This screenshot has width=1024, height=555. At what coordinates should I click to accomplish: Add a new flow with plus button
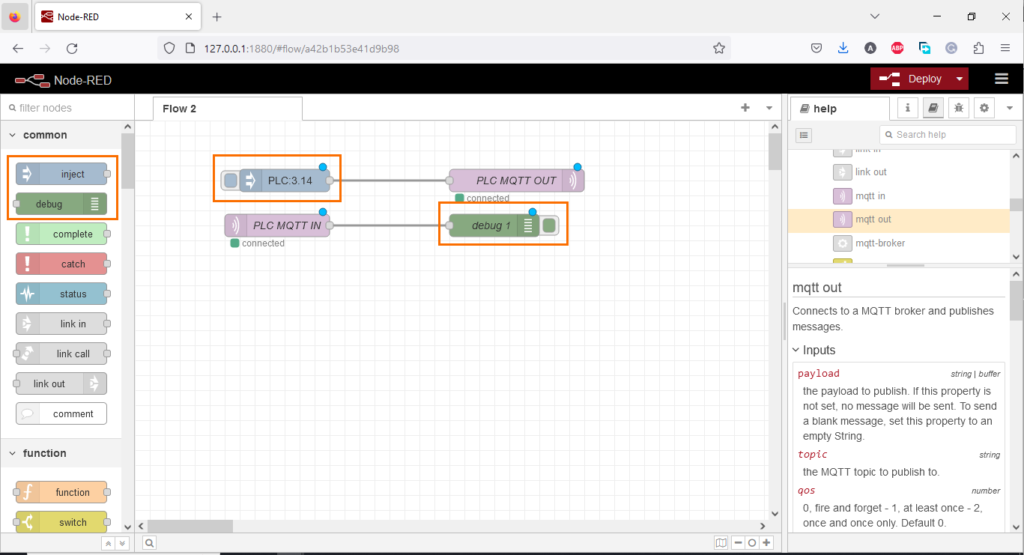(745, 108)
